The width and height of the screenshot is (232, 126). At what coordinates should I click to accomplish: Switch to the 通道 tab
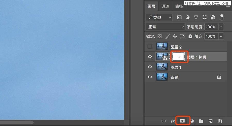165,6
